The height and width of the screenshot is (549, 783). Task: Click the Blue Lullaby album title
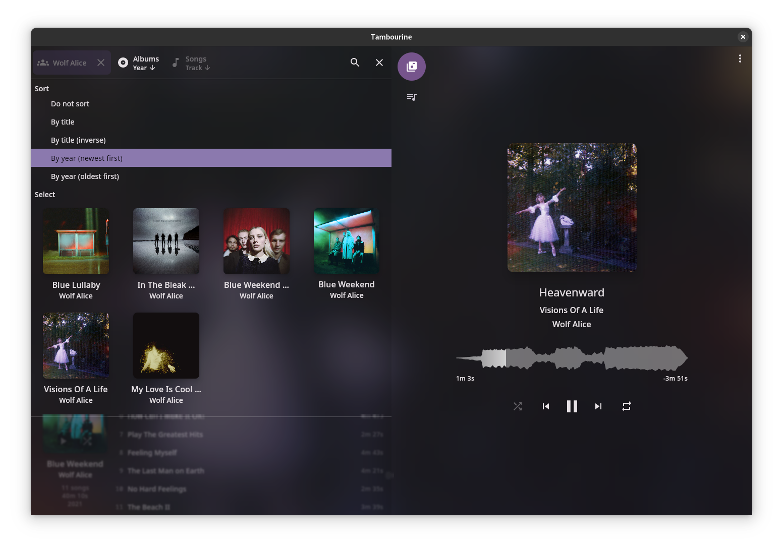click(76, 285)
